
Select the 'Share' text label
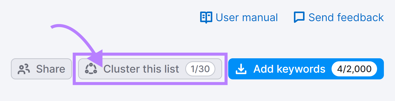(51, 69)
